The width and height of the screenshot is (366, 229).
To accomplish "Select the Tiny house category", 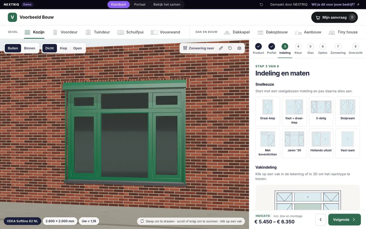I will tap(343, 32).
